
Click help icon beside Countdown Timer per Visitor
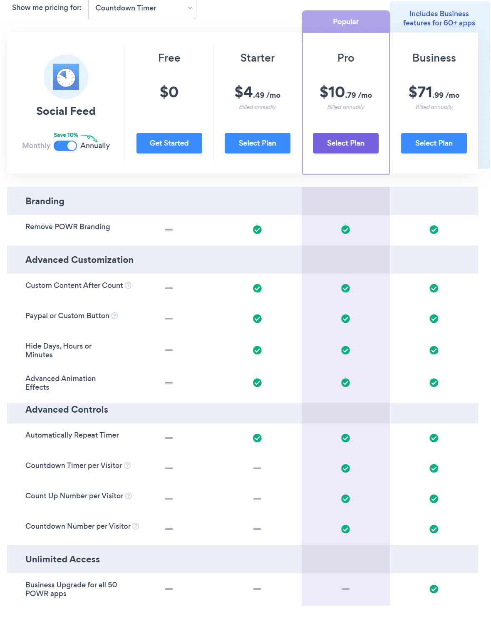point(127,465)
